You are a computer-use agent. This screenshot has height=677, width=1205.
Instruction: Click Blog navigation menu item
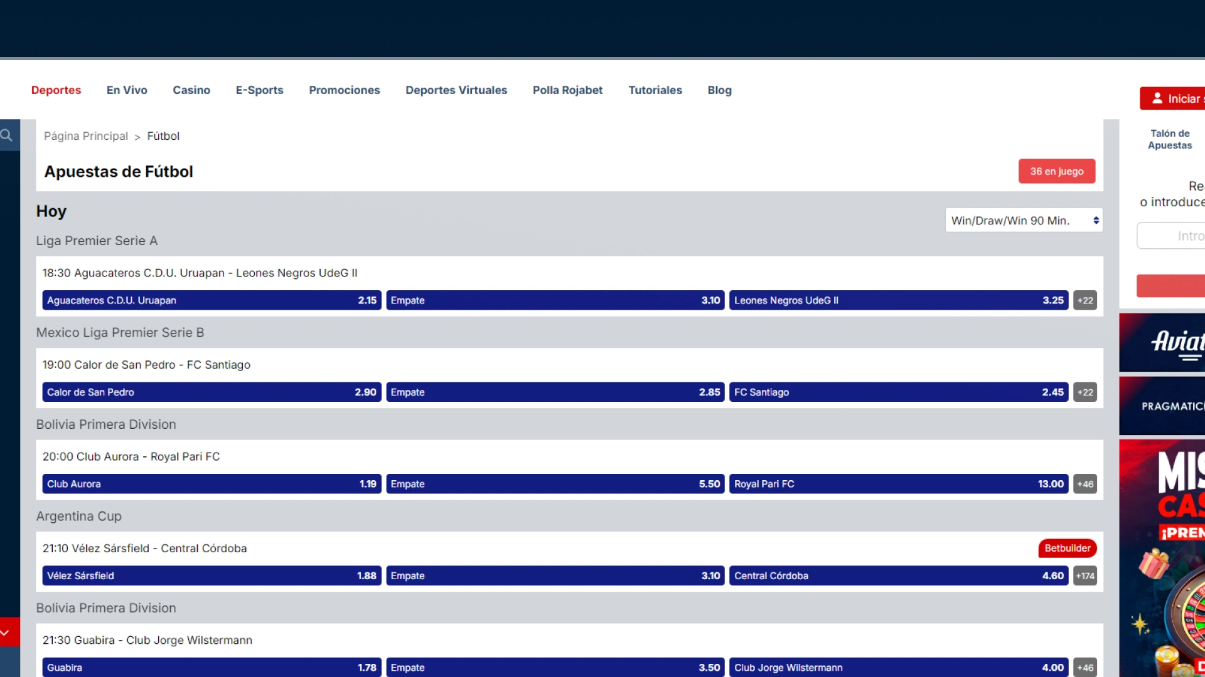click(x=720, y=90)
